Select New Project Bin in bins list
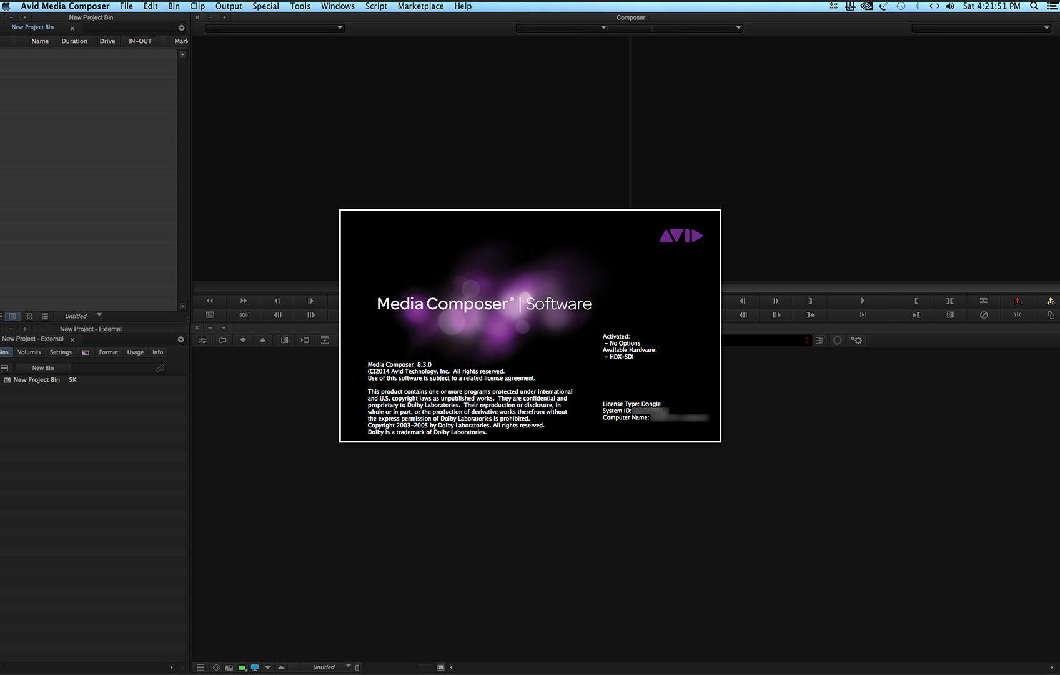The height and width of the screenshot is (675, 1060). point(37,380)
